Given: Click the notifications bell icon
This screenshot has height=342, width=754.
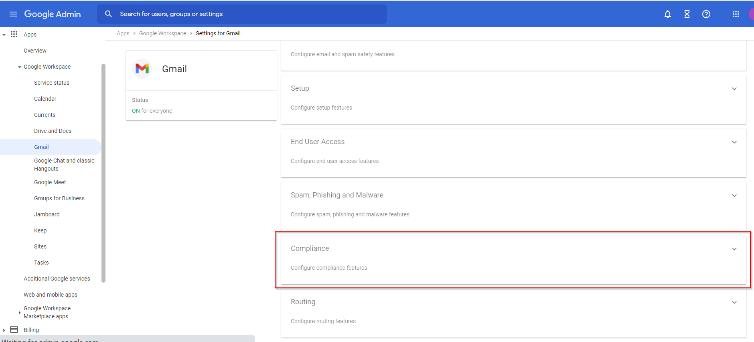Looking at the screenshot, I should pyautogui.click(x=667, y=14).
